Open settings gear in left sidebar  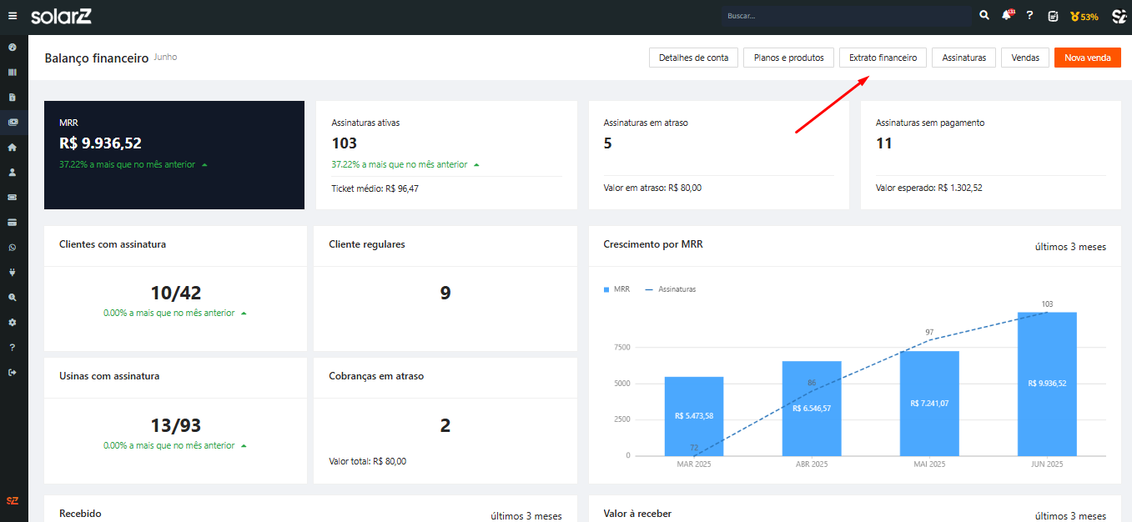pos(13,322)
